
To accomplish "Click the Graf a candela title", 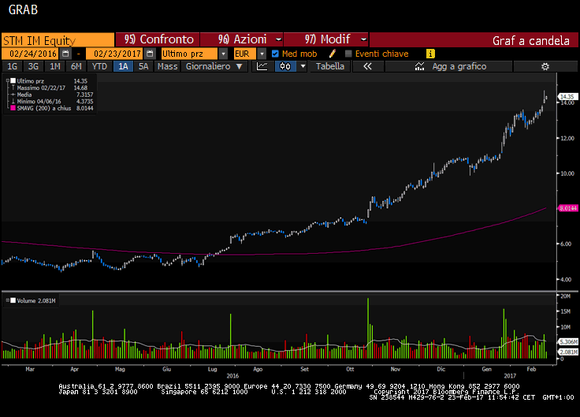I will click(531, 40).
